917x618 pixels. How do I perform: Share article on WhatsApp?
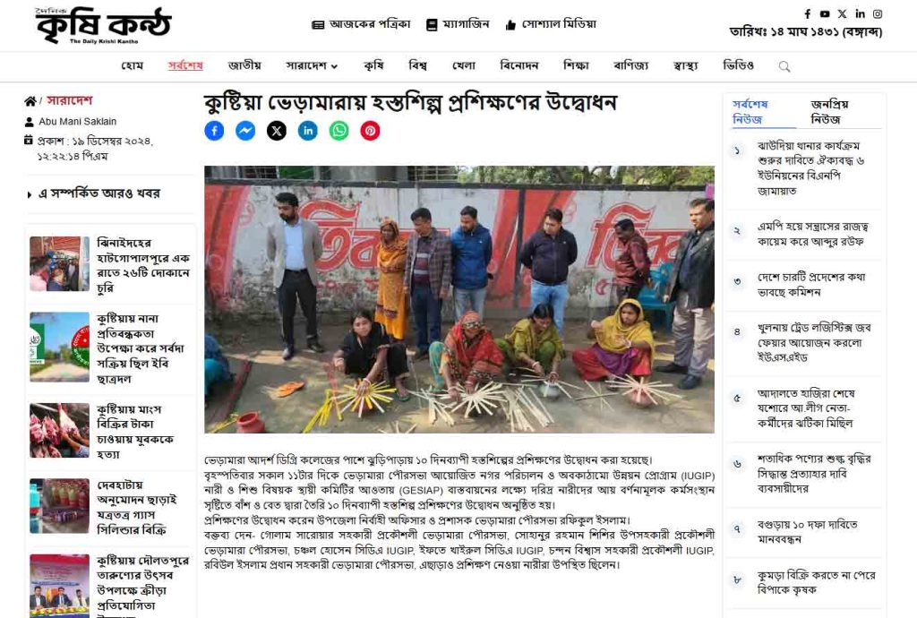click(339, 131)
